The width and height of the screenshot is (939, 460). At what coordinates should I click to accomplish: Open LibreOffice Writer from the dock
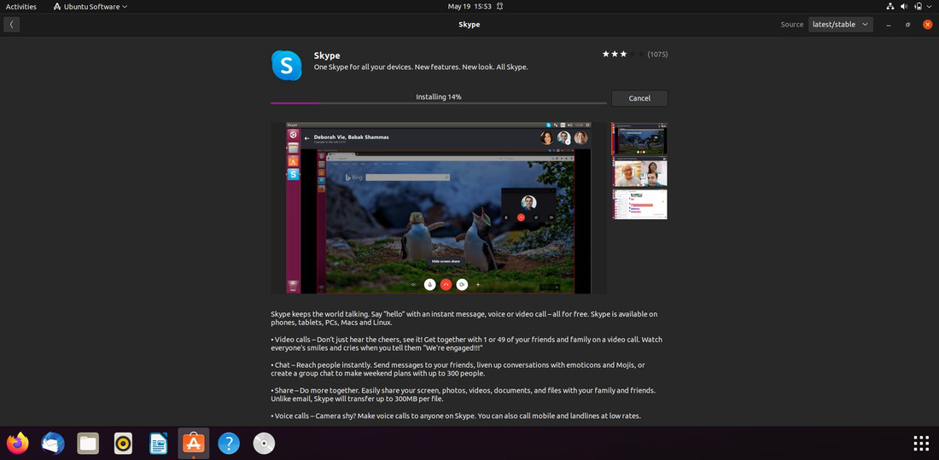pos(158,443)
